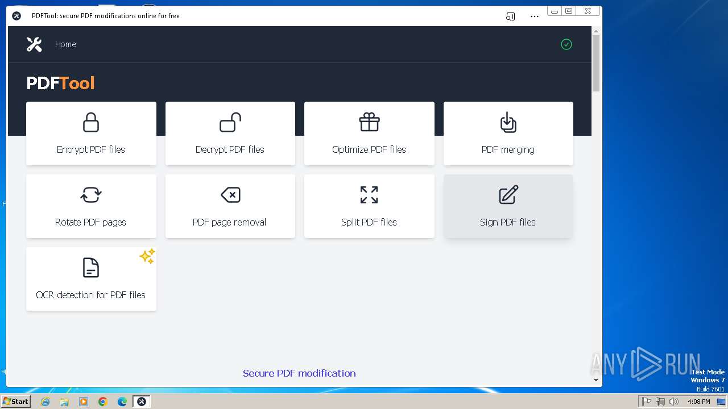Select the PDFTool taskbar button

pyautogui.click(x=142, y=402)
